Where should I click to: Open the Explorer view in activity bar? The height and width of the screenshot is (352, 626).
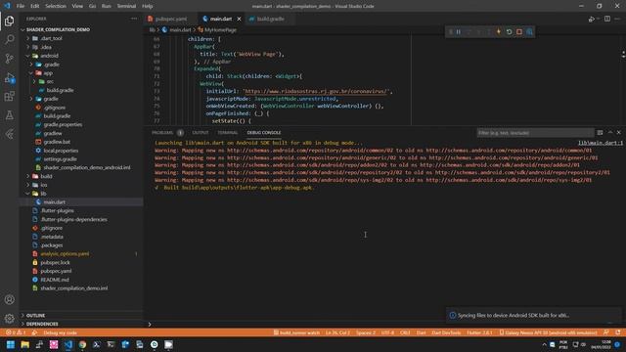tap(9, 21)
